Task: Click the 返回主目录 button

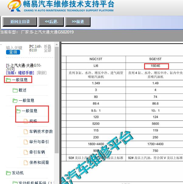Action: point(20,22)
